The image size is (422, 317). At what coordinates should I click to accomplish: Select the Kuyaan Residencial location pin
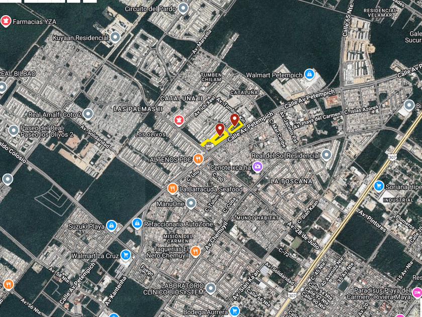pos(116,37)
